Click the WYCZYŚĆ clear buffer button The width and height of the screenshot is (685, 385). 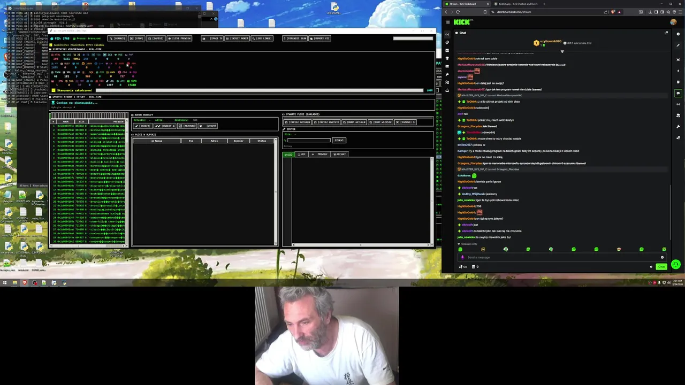pos(208,126)
